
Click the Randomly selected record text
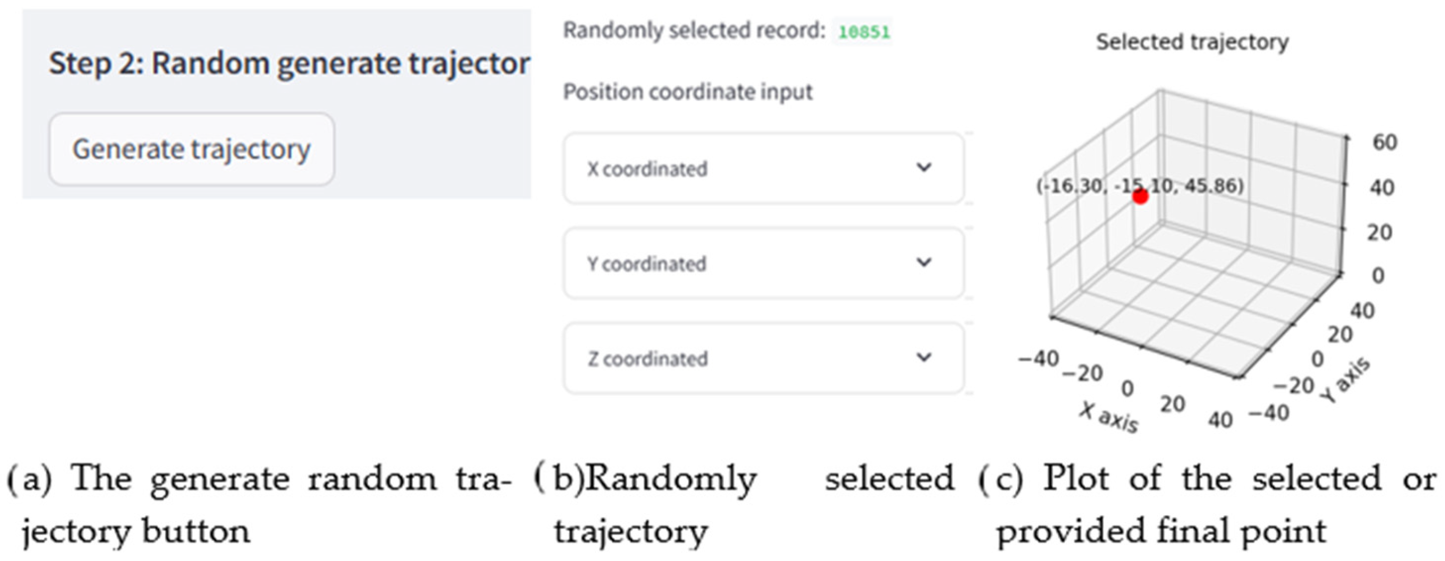coord(694,31)
